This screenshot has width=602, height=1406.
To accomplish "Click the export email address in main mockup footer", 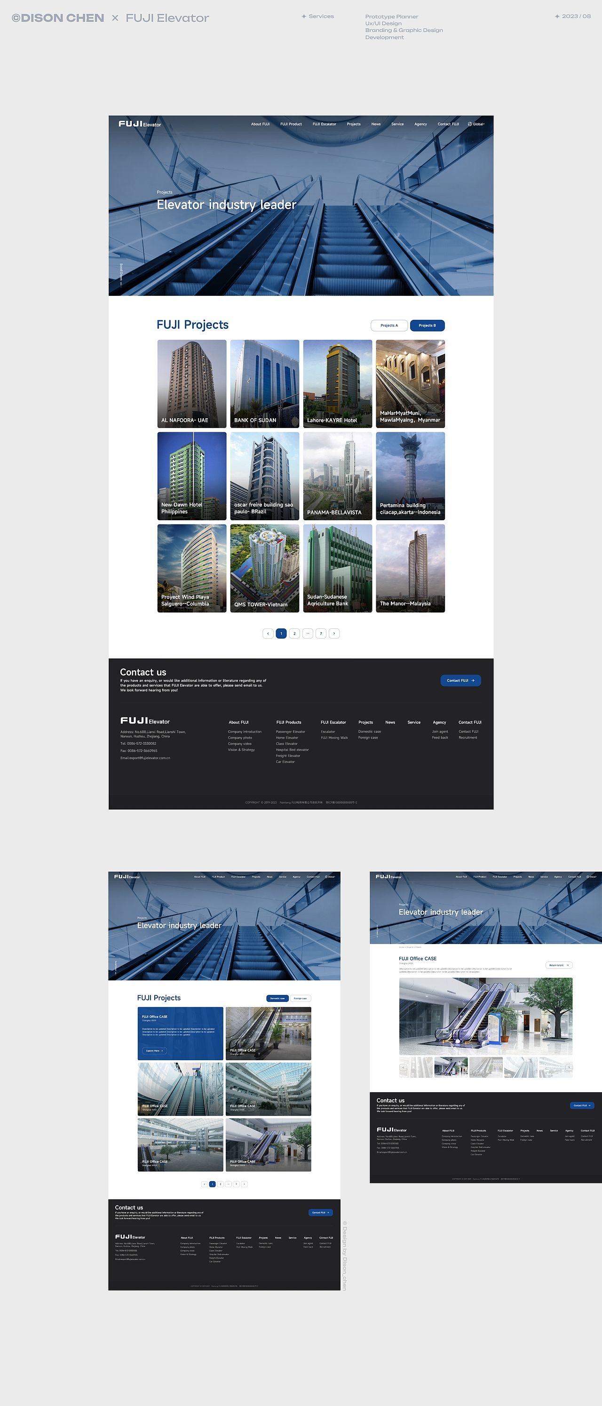I will 145,758.
